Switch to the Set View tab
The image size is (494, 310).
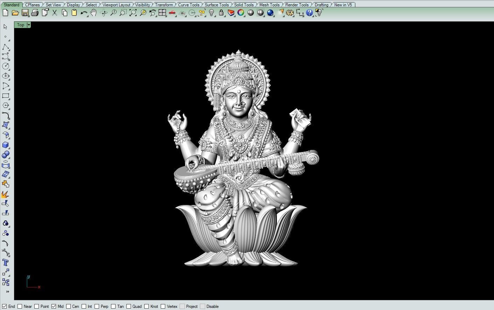pyautogui.click(x=53, y=5)
